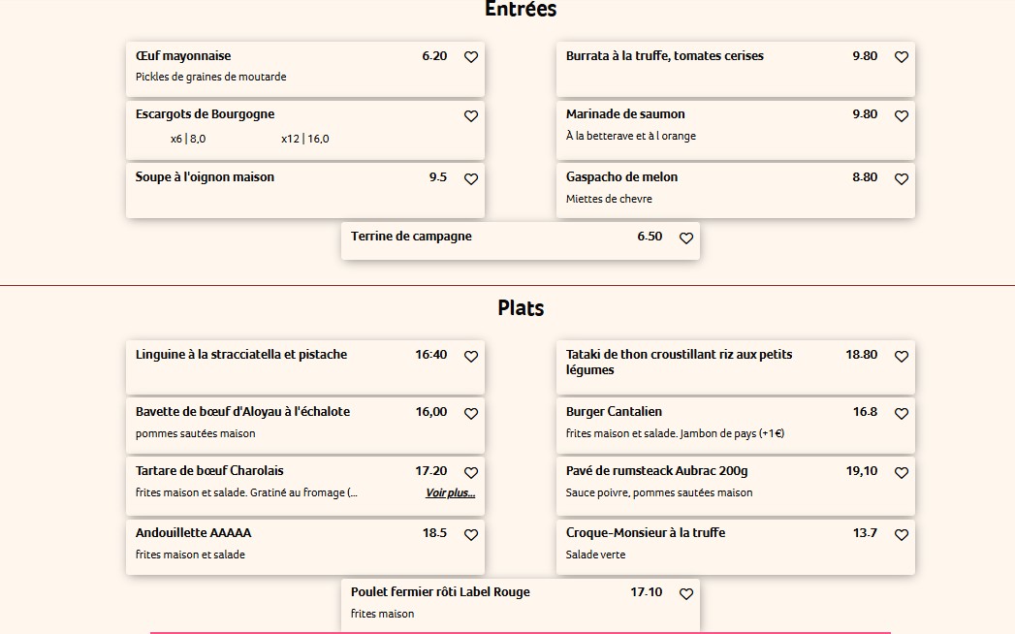Click price 8.80 of Gaspacho de melon

[864, 176]
